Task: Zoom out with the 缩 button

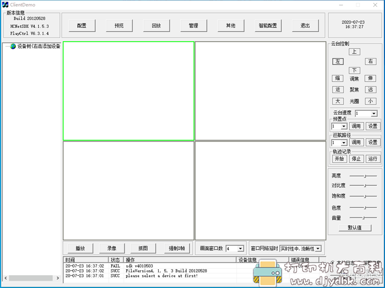Action: point(338,78)
